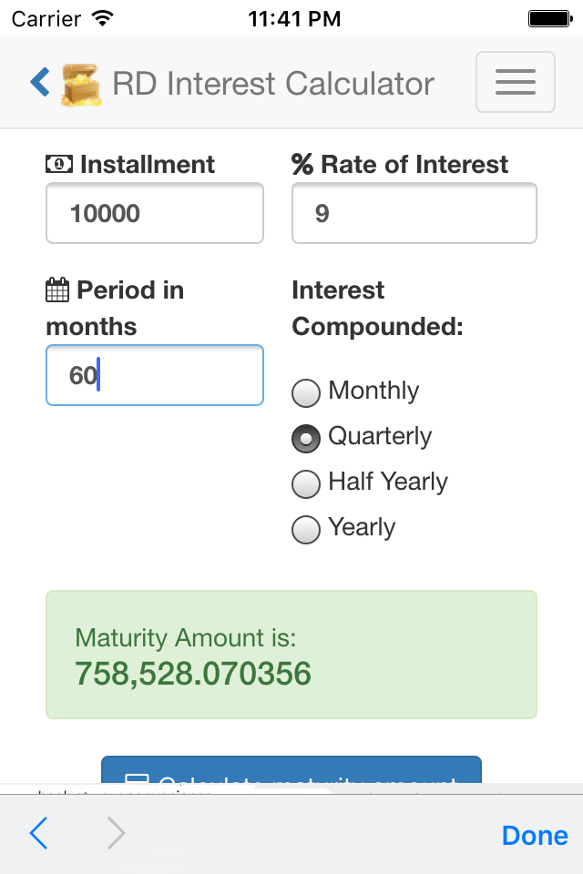Image resolution: width=583 pixels, height=874 pixels.
Task: Tap the calendar icon beside Period in months
Action: pyautogui.click(x=56, y=290)
